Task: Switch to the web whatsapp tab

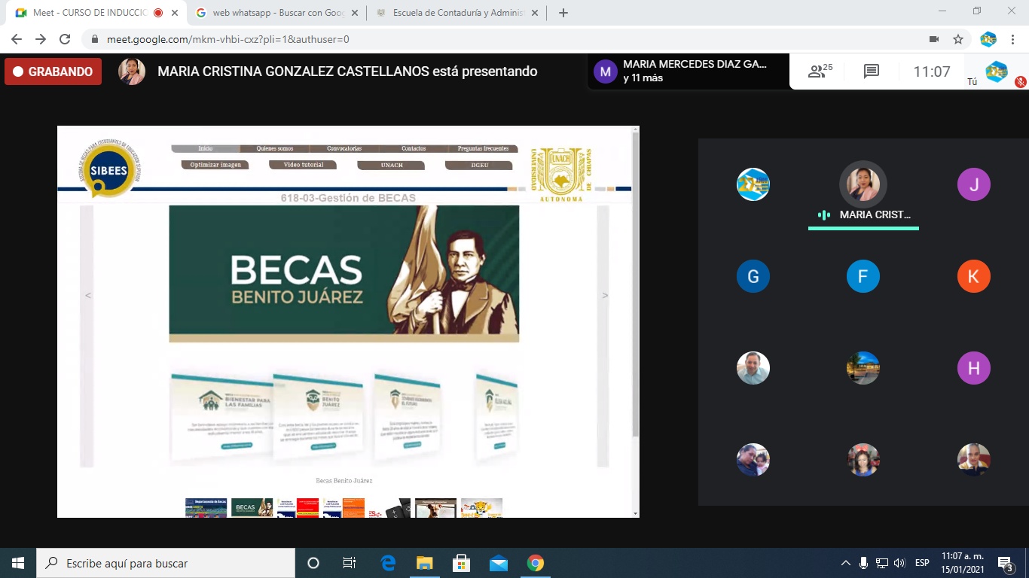Action: coord(276,13)
